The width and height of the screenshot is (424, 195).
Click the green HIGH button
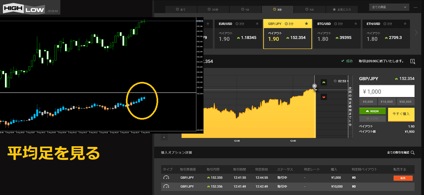coord(372,111)
